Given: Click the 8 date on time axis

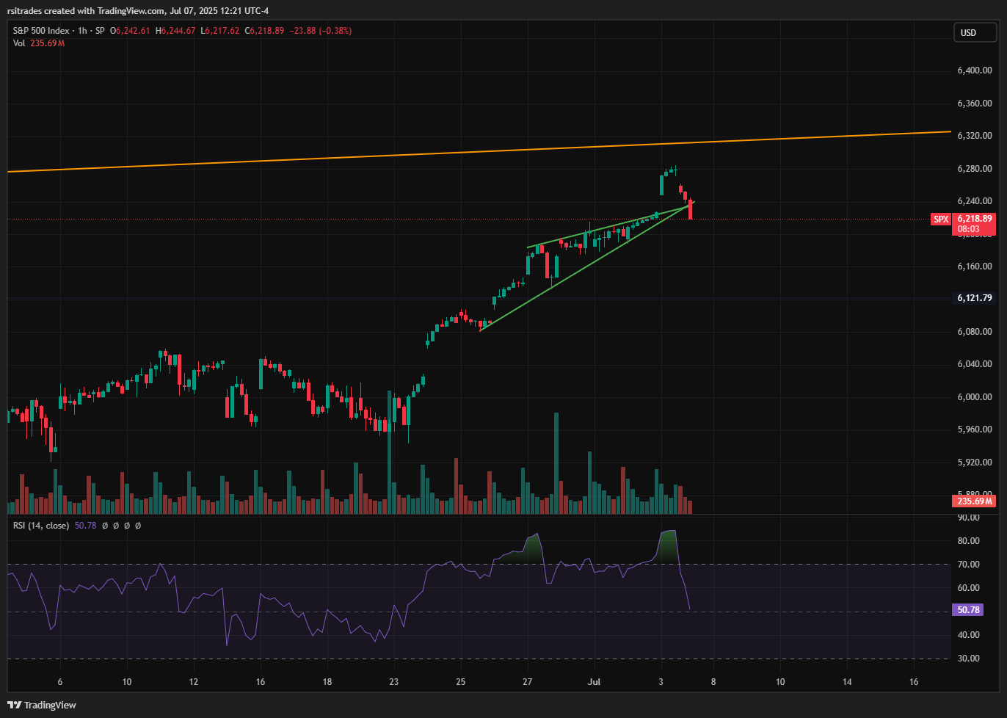Looking at the screenshot, I should [x=713, y=682].
